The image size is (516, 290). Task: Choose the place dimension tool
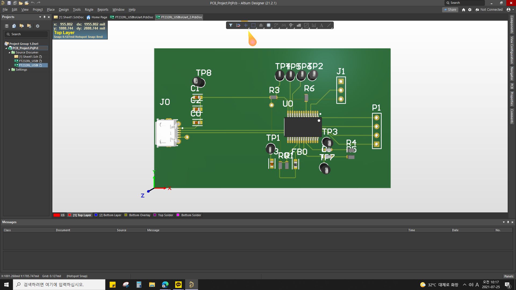click(314, 25)
